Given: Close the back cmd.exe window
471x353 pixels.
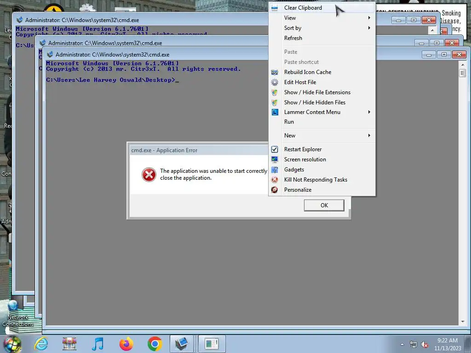Looking at the screenshot, I should pos(429,20).
